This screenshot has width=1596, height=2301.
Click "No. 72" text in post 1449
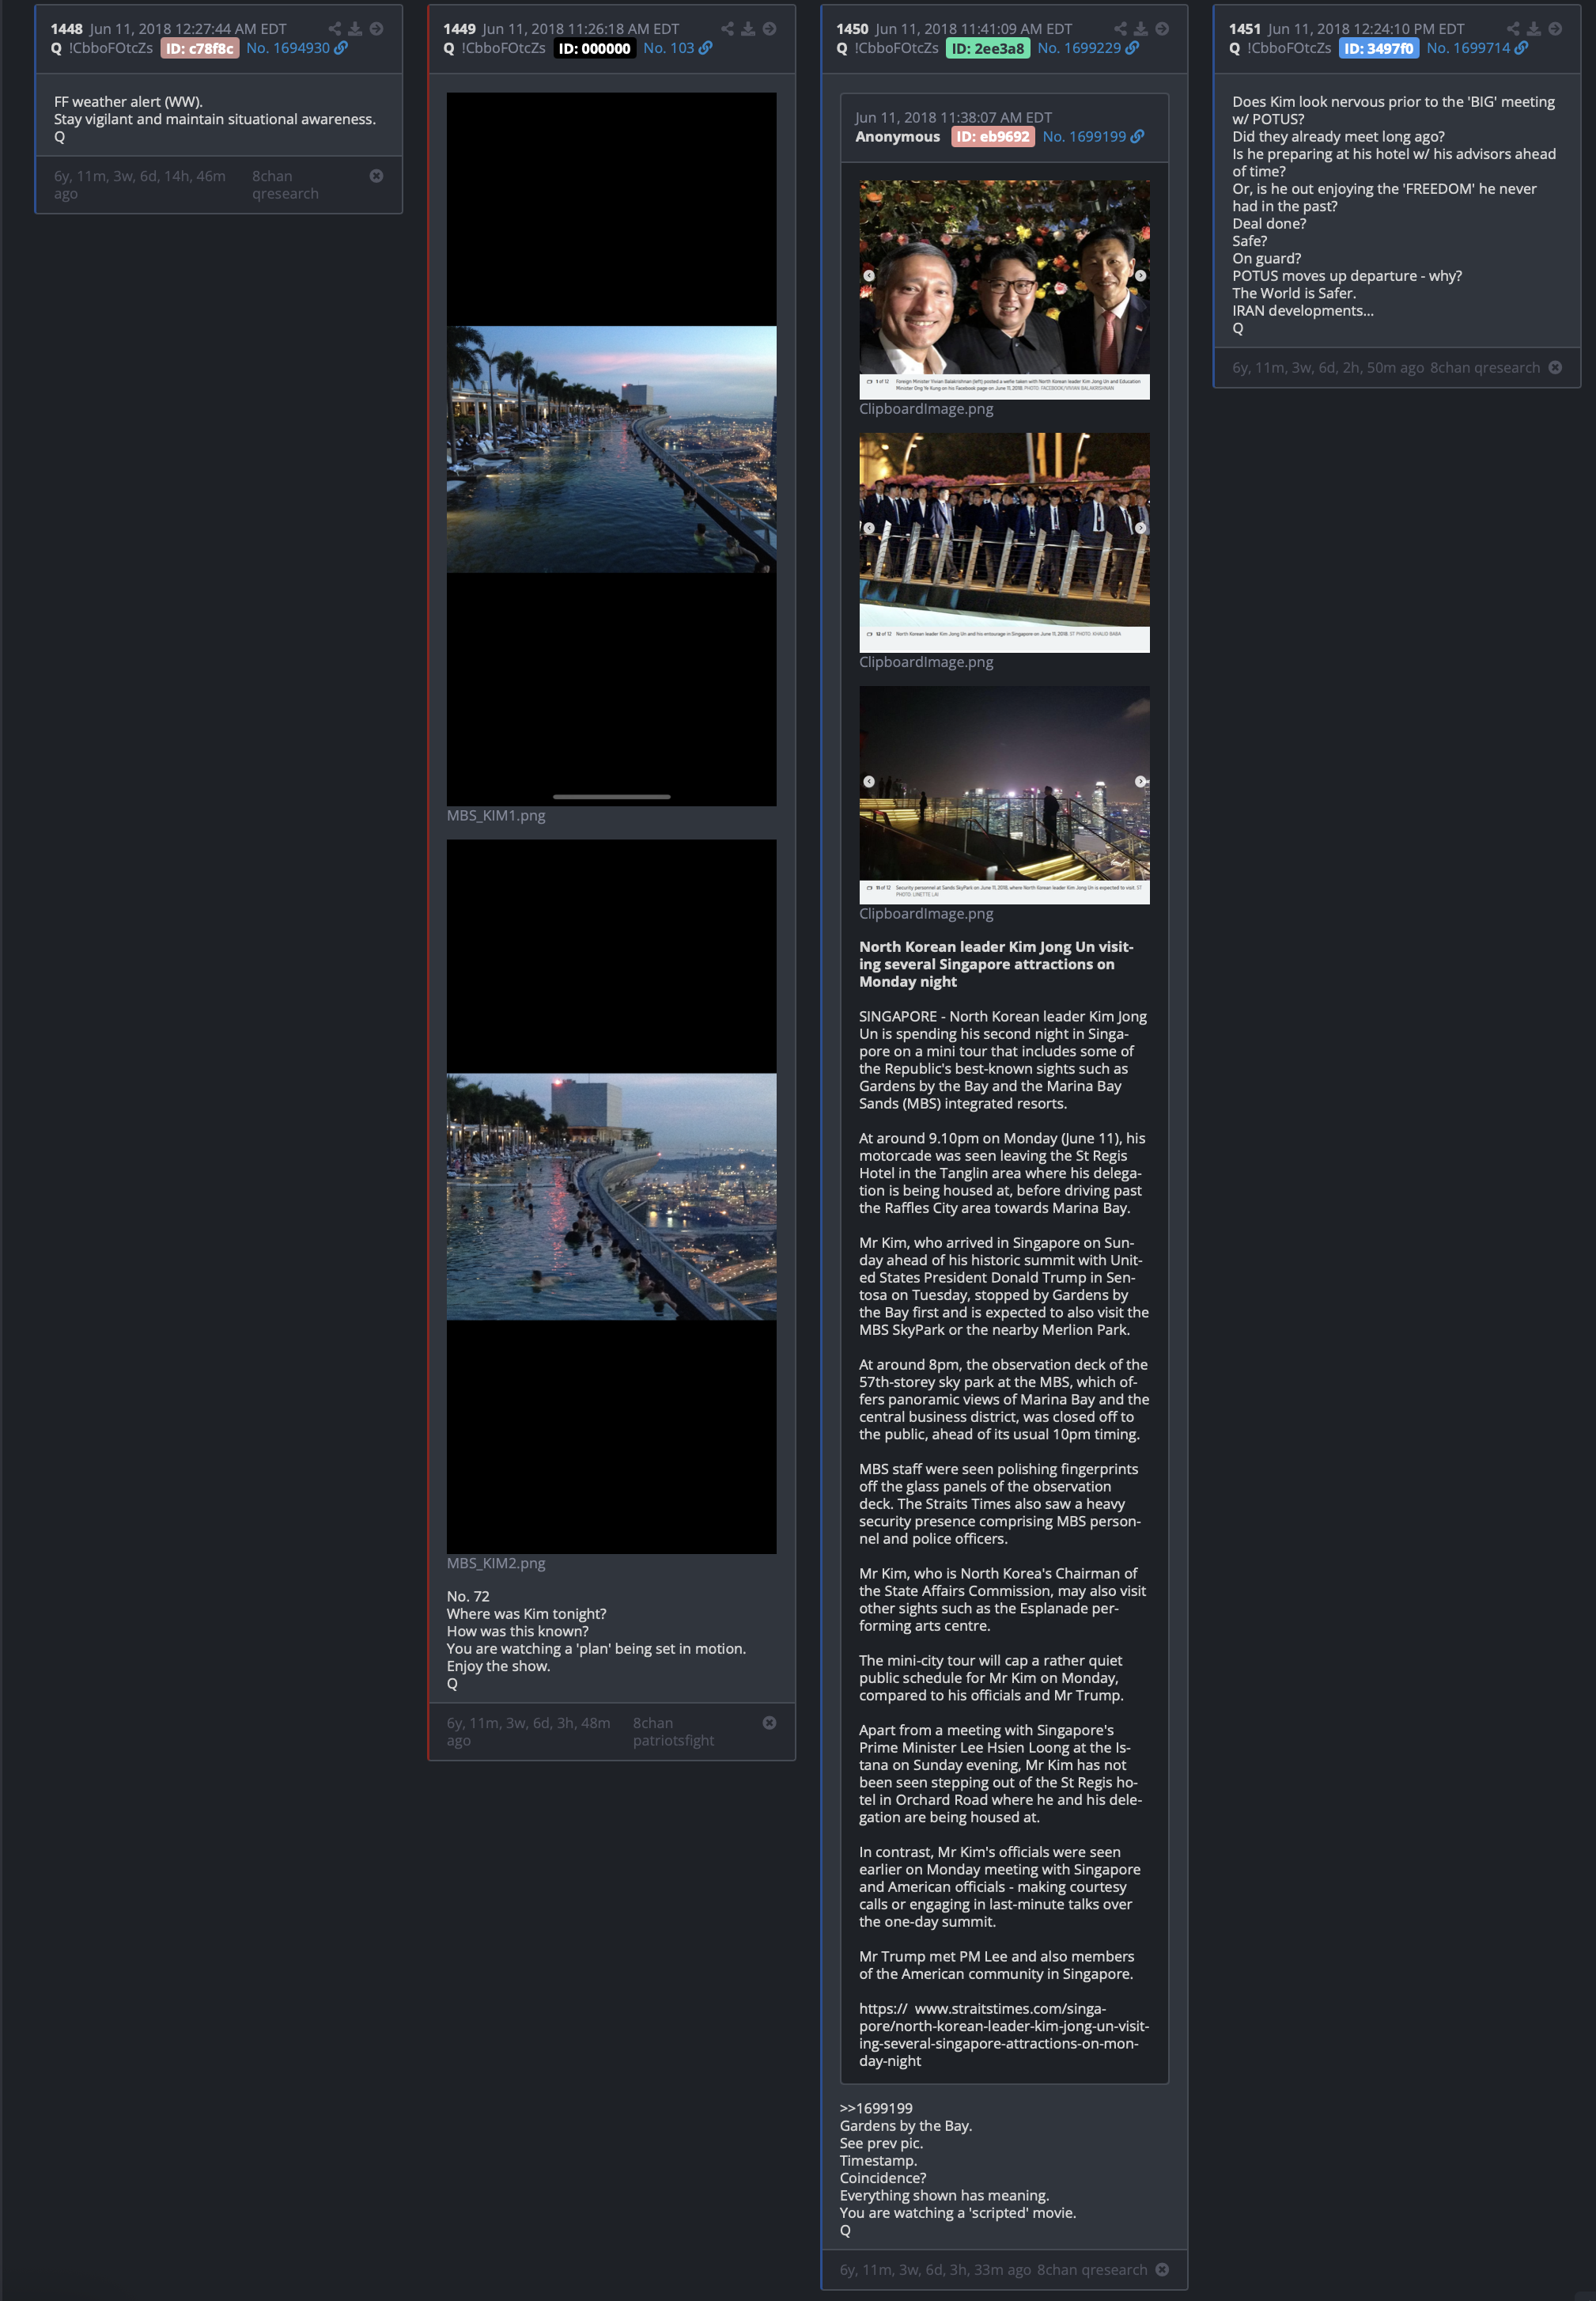coord(468,1597)
